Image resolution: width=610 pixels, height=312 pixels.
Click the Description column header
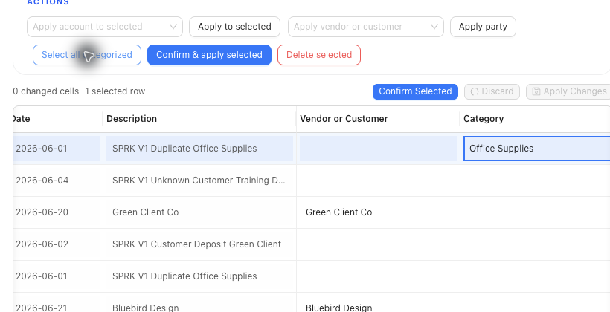click(199, 119)
